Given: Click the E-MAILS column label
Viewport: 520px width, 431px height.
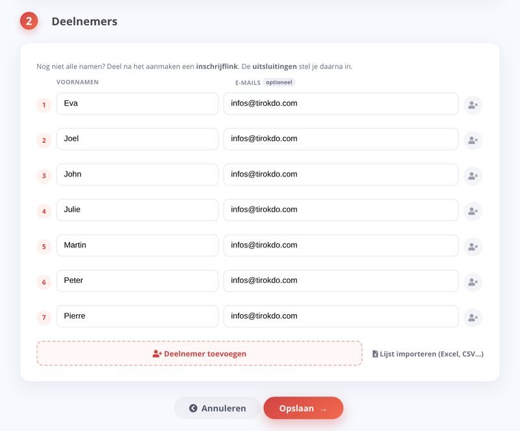Looking at the screenshot, I should click(x=248, y=83).
